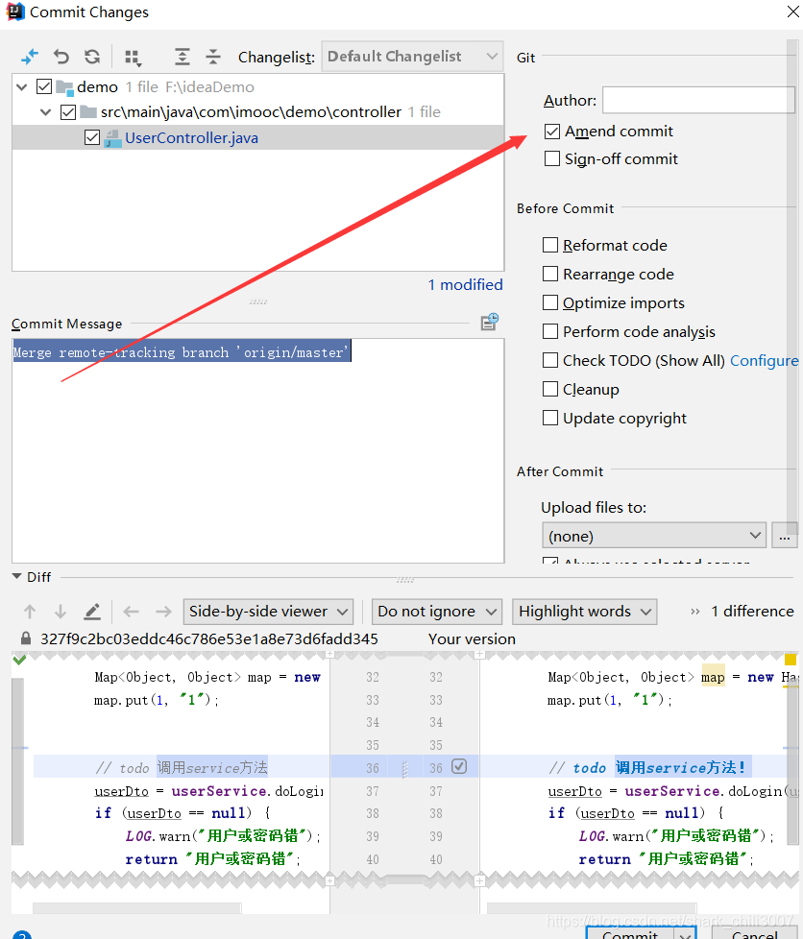Collapse the demo tree node
Viewport: 803px width, 939px height.
pyautogui.click(x=22, y=87)
